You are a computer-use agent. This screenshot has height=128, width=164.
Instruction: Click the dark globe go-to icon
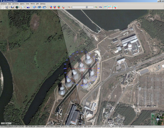(x=17, y=7)
